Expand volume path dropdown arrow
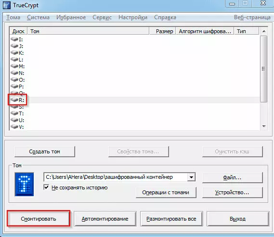 191,177
